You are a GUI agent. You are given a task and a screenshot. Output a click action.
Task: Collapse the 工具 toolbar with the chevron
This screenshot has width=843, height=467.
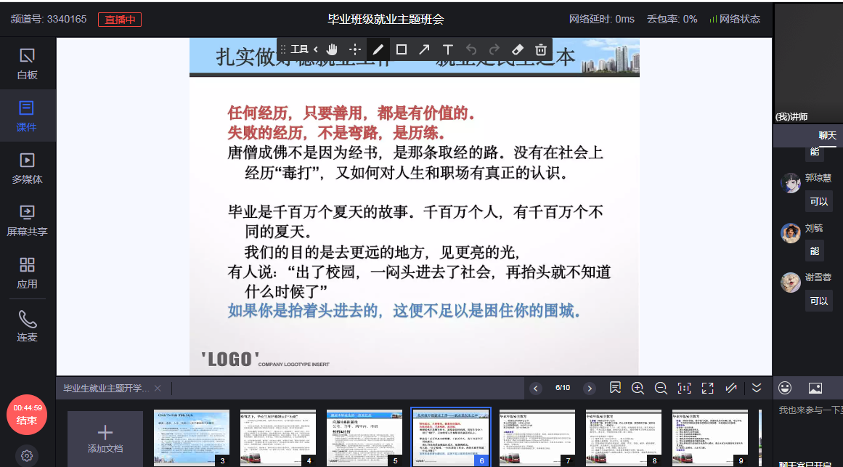point(316,49)
